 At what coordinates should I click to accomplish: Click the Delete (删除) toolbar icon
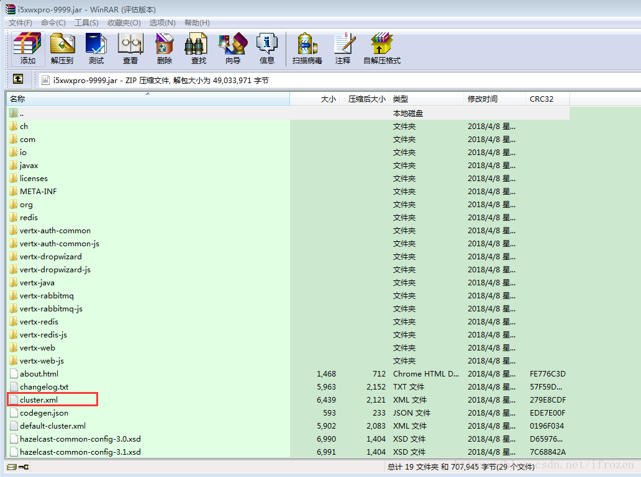[x=165, y=48]
